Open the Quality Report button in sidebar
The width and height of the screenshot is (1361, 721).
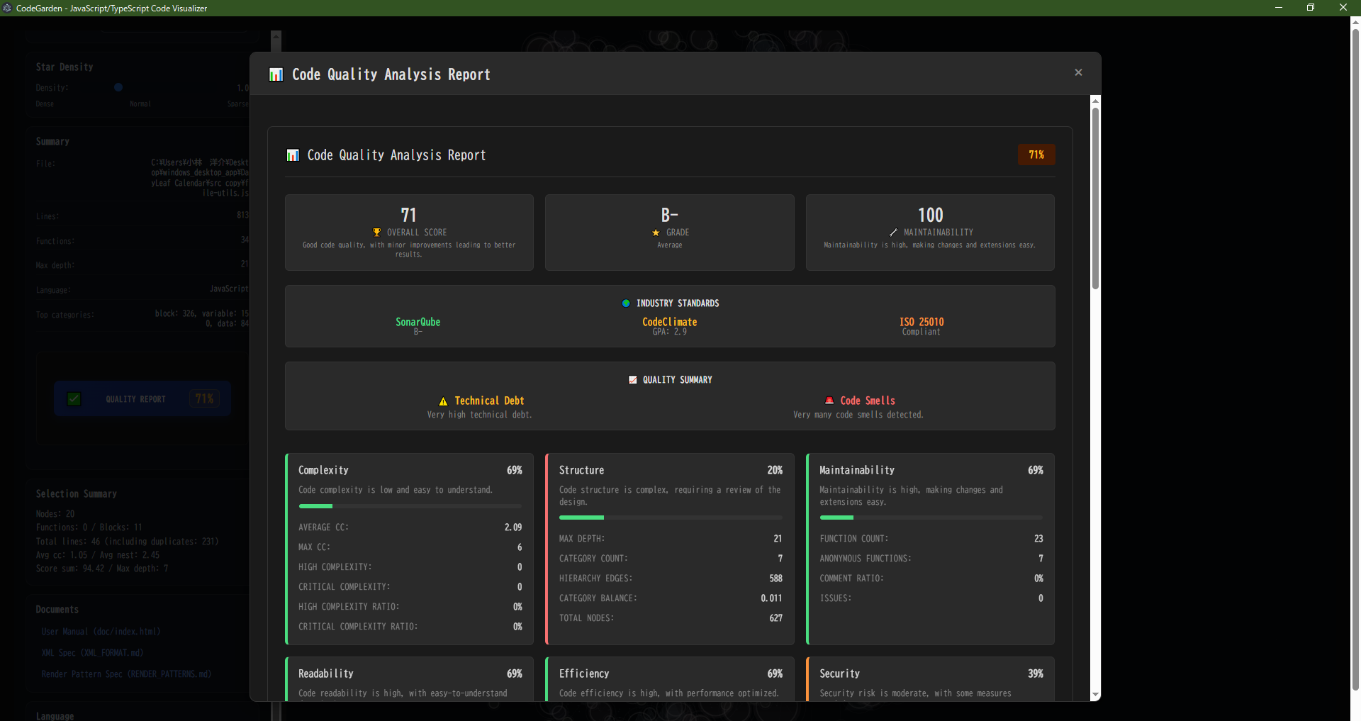click(135, 399)
